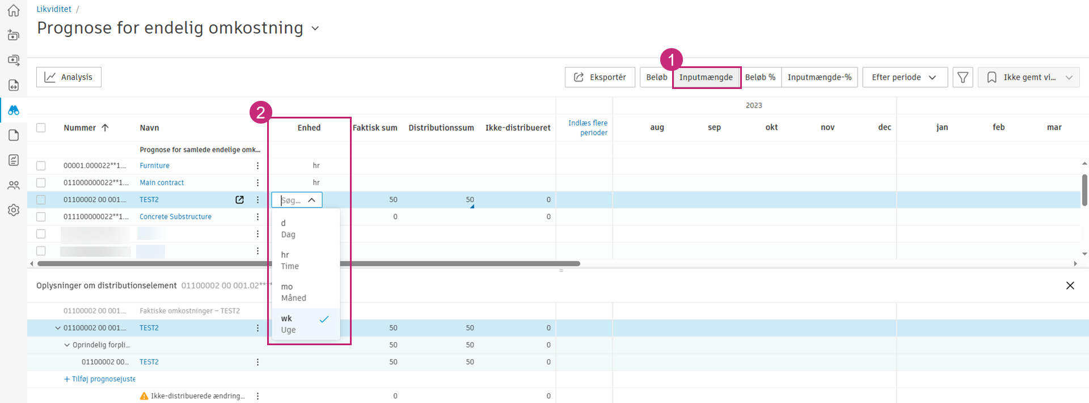1089x403 pixels.
Task: Click the Eksportér button
Action: point(600,77)
